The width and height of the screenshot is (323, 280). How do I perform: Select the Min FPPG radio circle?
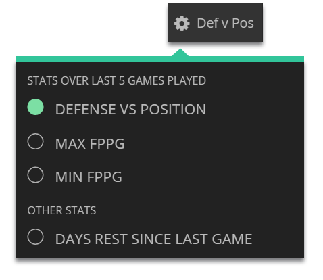pos(35,174)
